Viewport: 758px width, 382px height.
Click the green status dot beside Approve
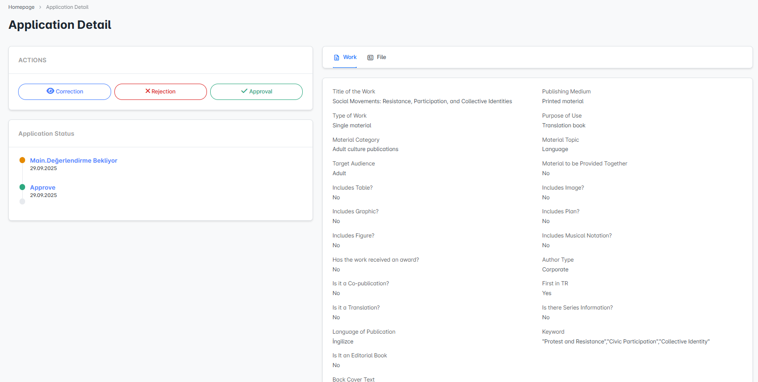pyautogui.click(x=22, y=187)
